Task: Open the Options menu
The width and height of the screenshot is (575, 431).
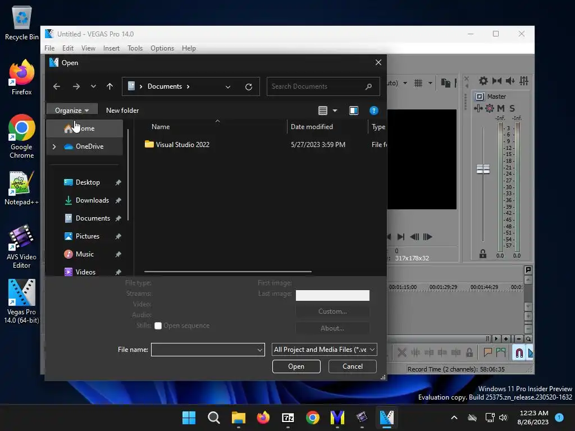Action: pyautogui.click(x=162, y=48)
